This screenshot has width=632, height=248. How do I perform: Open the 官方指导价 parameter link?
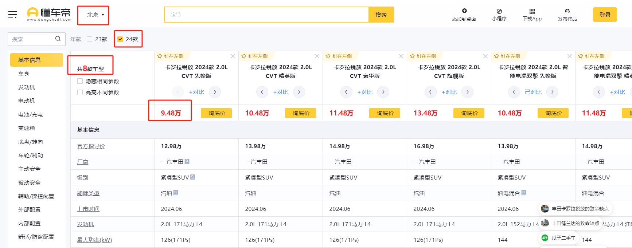pyautogui.click(x=91, y=146)
